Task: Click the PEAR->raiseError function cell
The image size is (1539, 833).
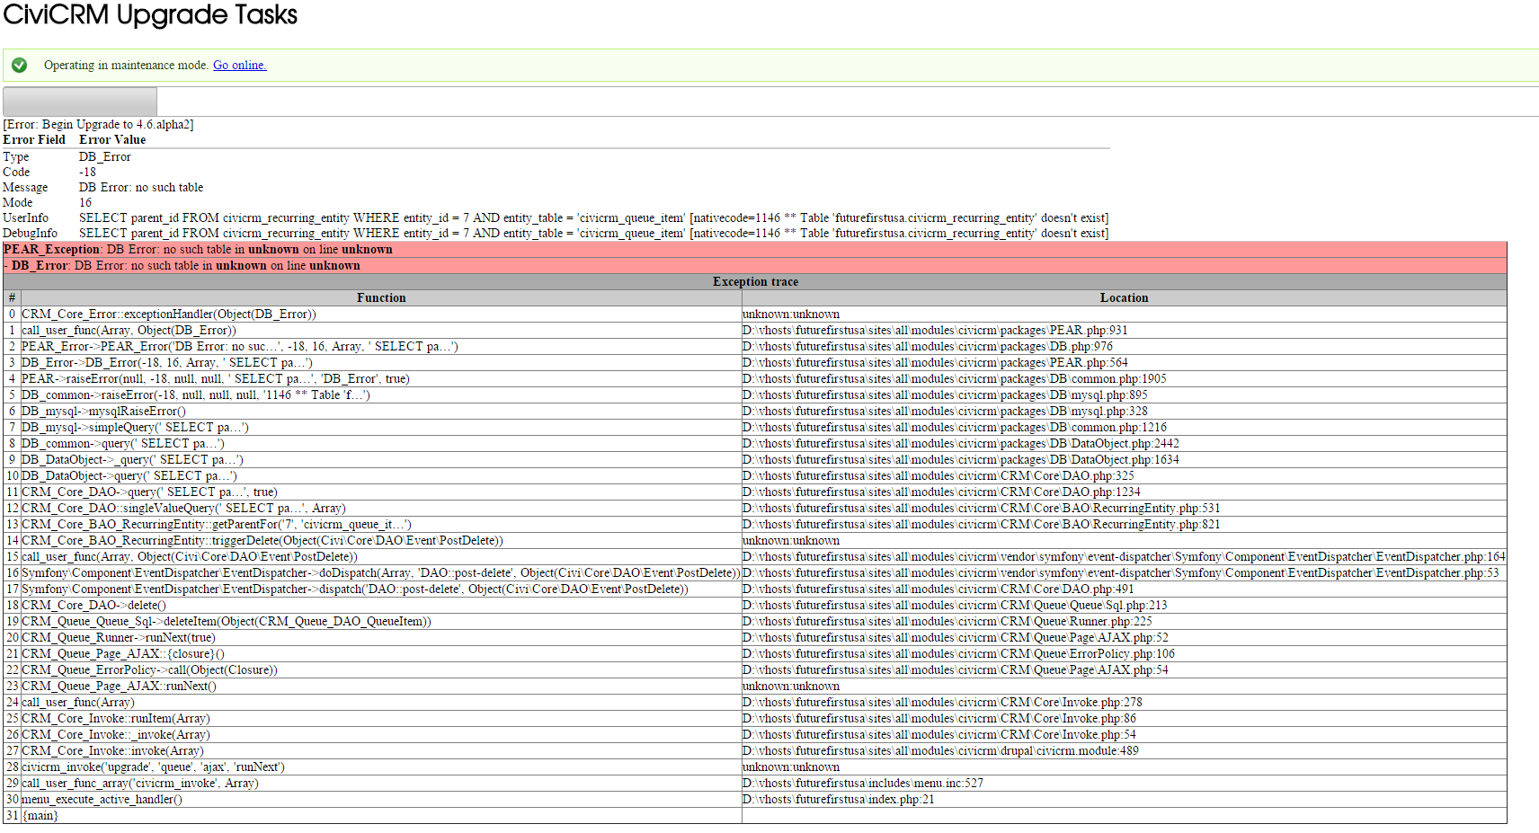Action: [381, 379]
